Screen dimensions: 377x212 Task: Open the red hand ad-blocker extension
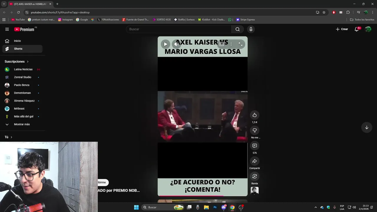click(334, 12)
